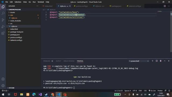Open the Terminal menu
The height and width of the screenshot is (97, 172).
coord(41,2)
